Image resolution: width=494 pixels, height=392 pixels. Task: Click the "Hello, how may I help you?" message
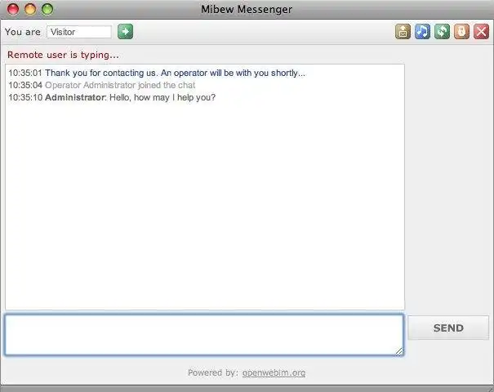[162, 97]
